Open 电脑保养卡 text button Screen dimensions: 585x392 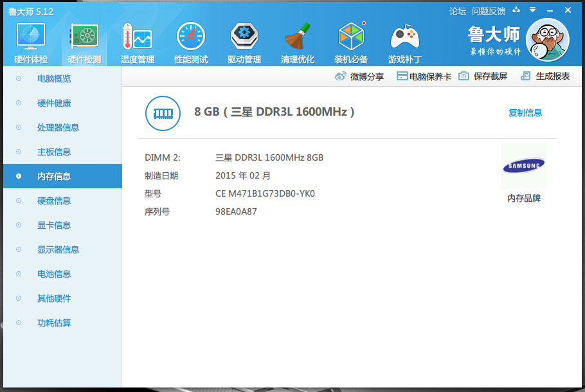(430, 77)
